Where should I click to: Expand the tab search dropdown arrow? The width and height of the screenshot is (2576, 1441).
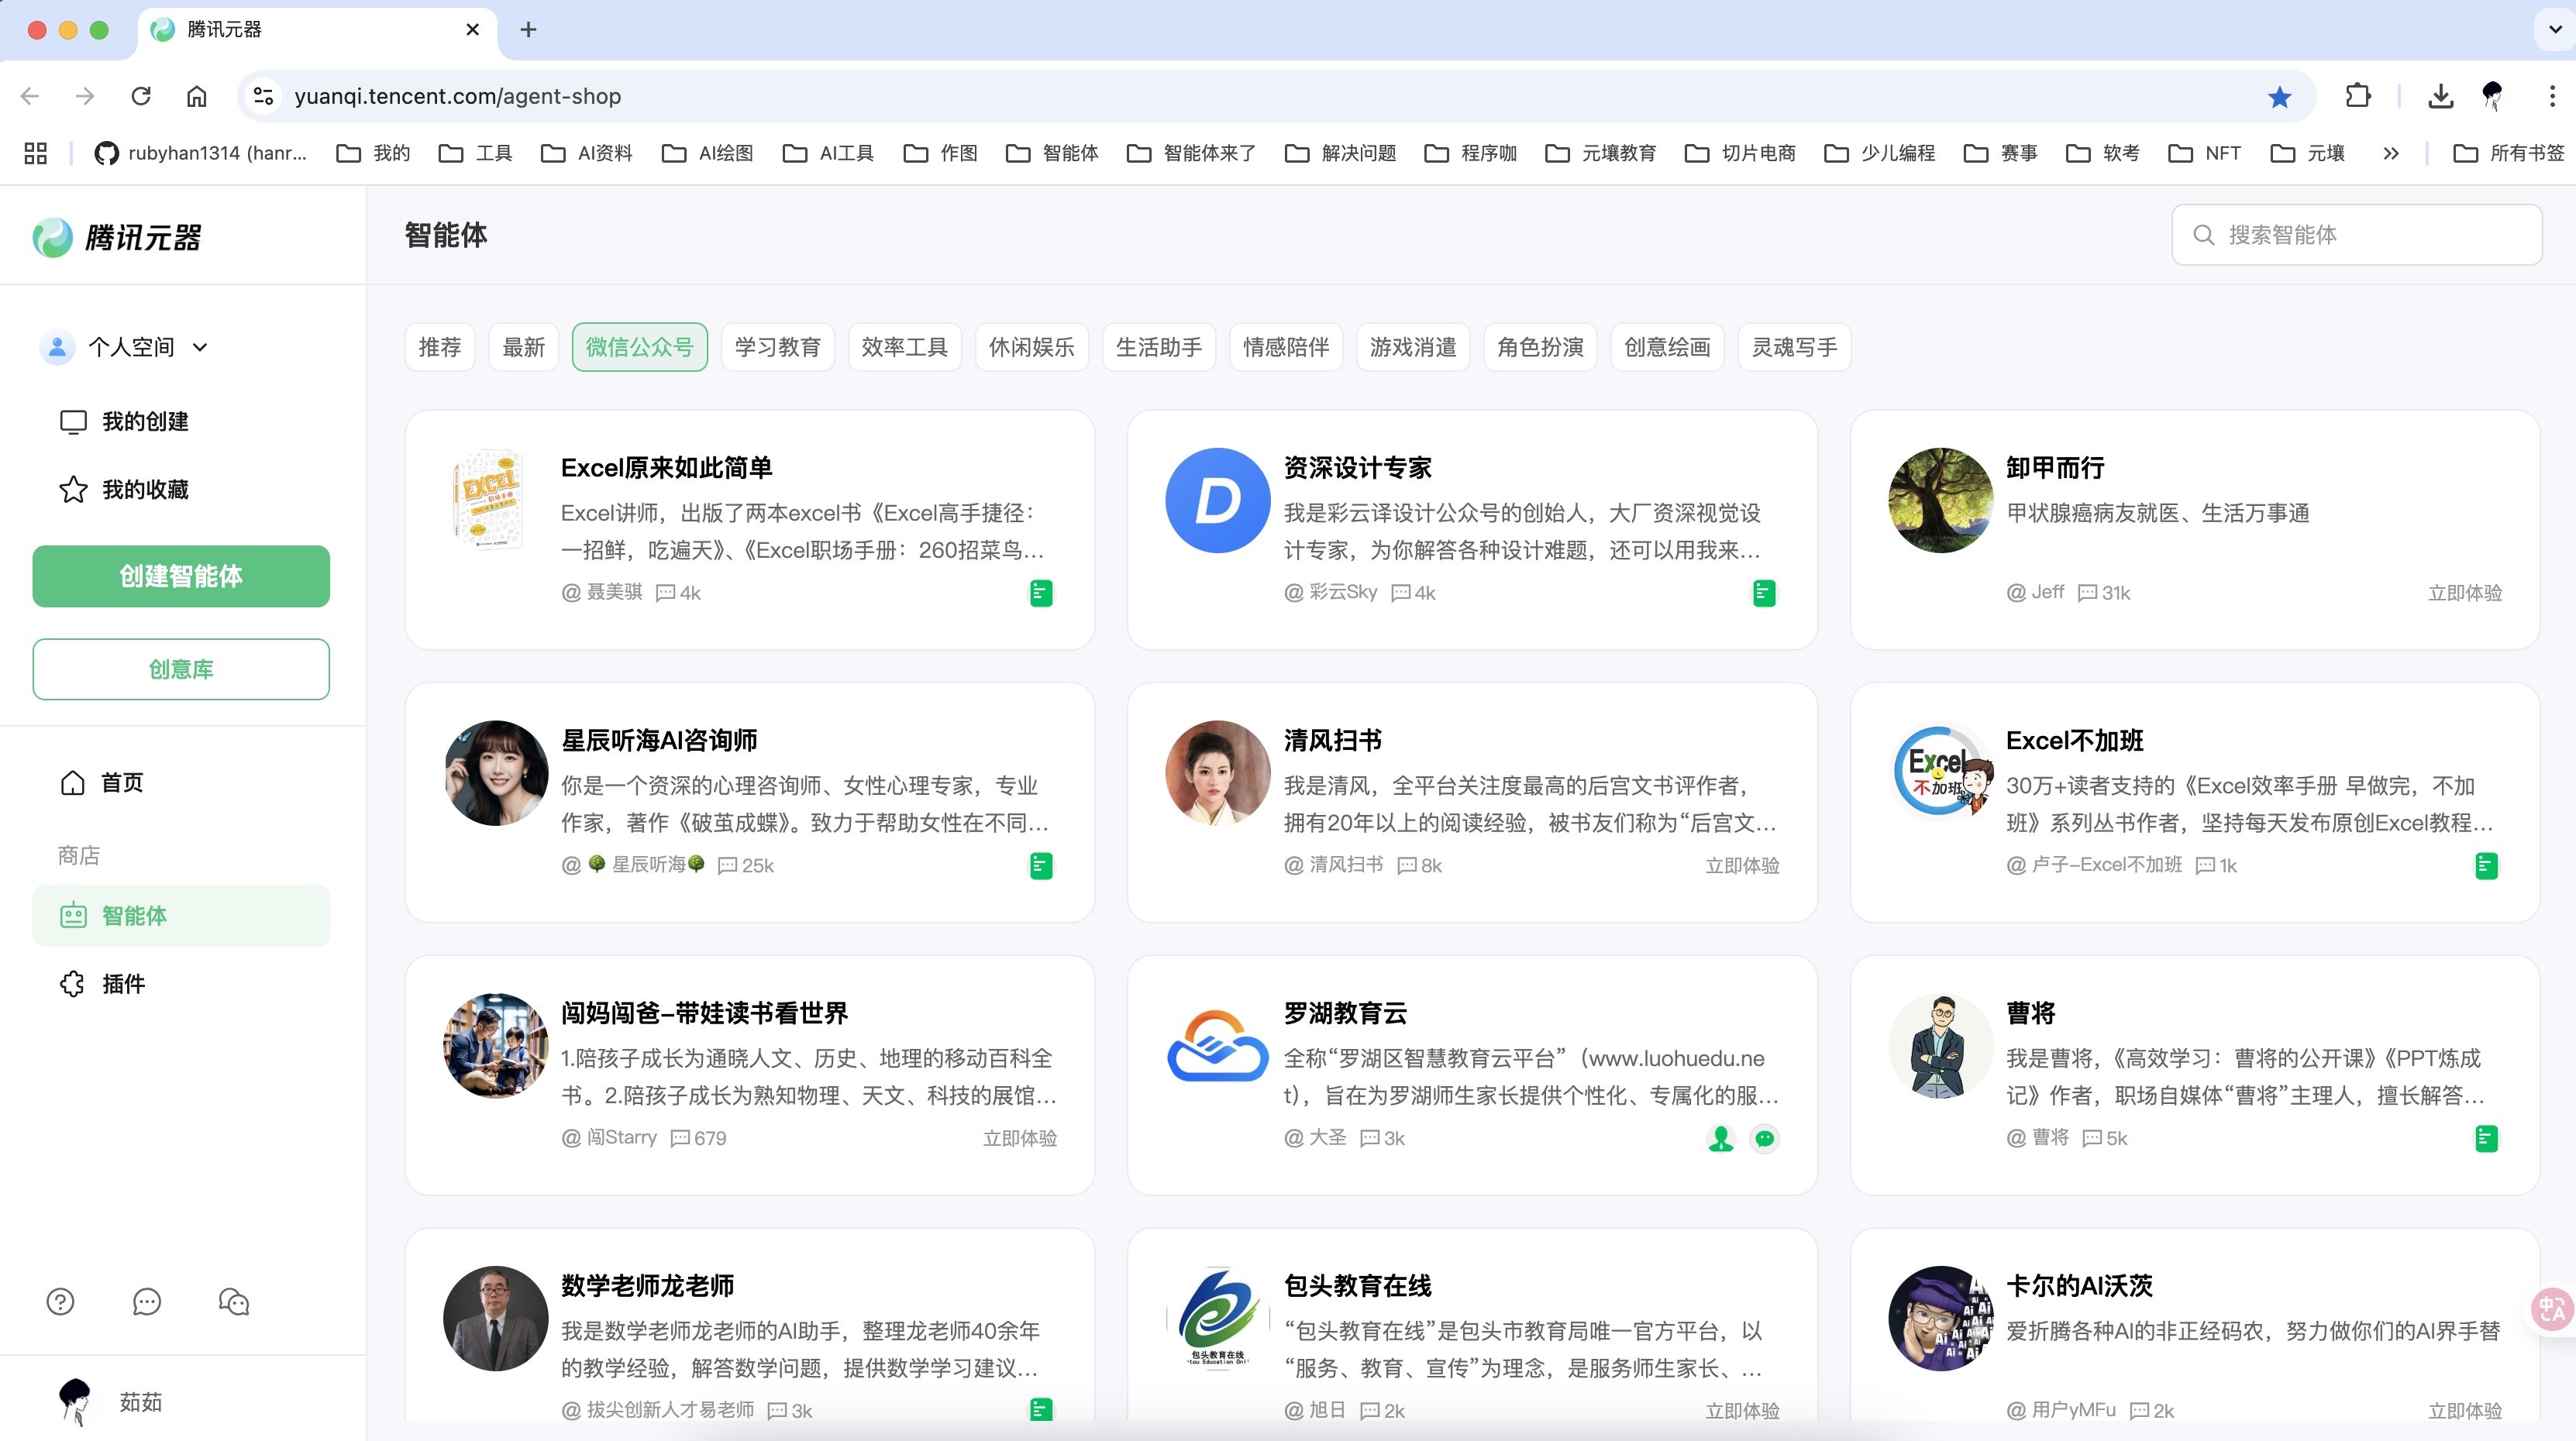point(2555,30)
